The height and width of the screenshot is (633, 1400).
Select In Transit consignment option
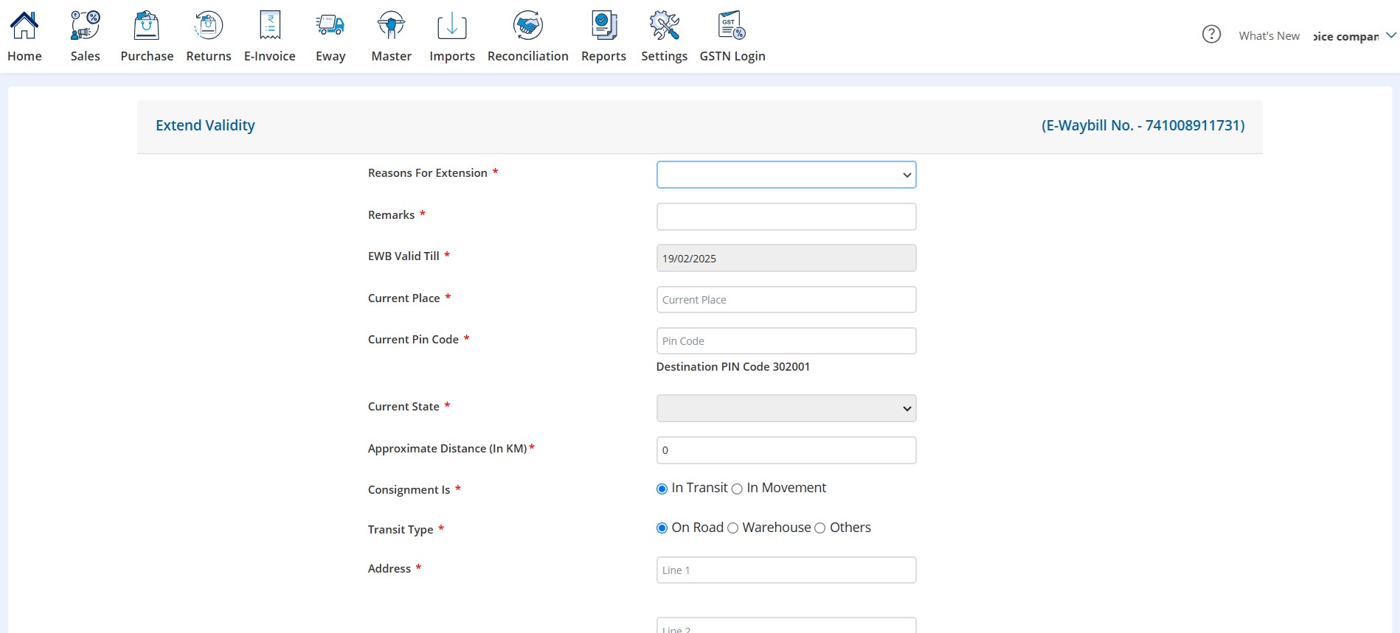[x=662, y=489]
